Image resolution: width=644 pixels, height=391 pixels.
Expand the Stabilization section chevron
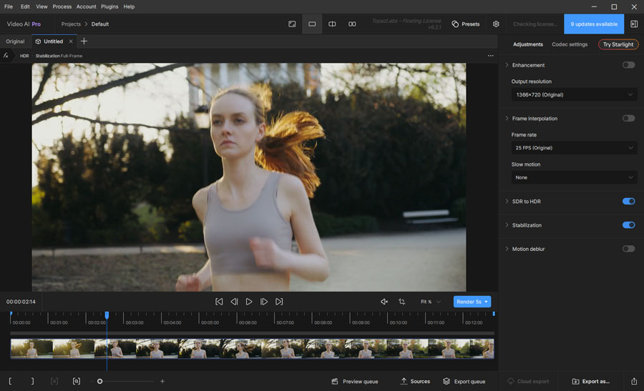pos(507,225)
